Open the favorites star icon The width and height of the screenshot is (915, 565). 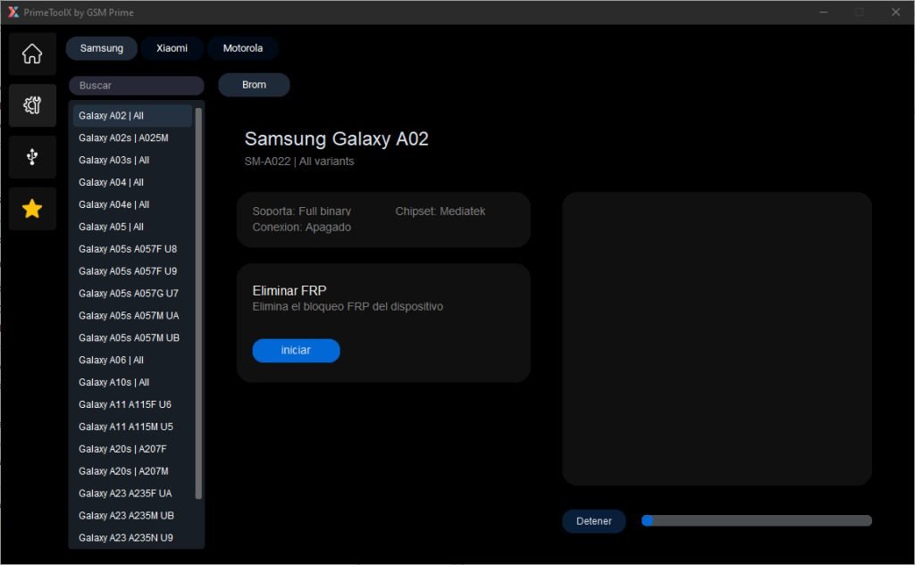click(32, 209)
